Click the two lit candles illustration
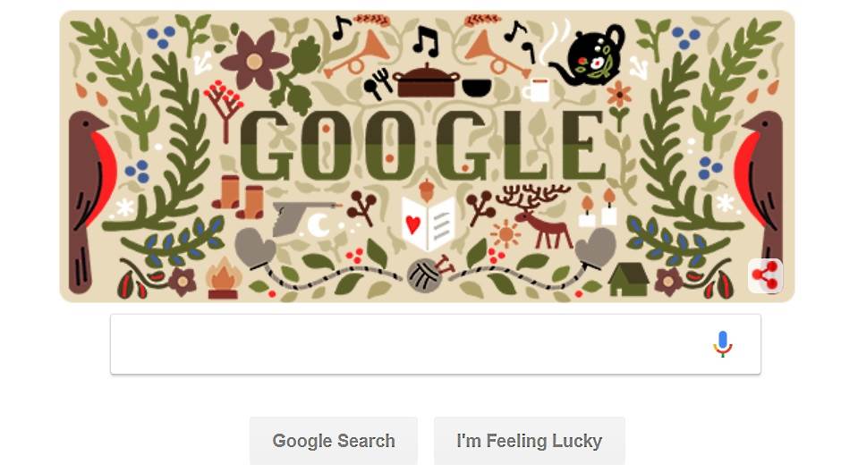841x473 pixels. click(598, 208)
